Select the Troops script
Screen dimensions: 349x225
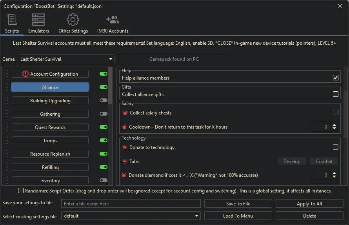50,140
